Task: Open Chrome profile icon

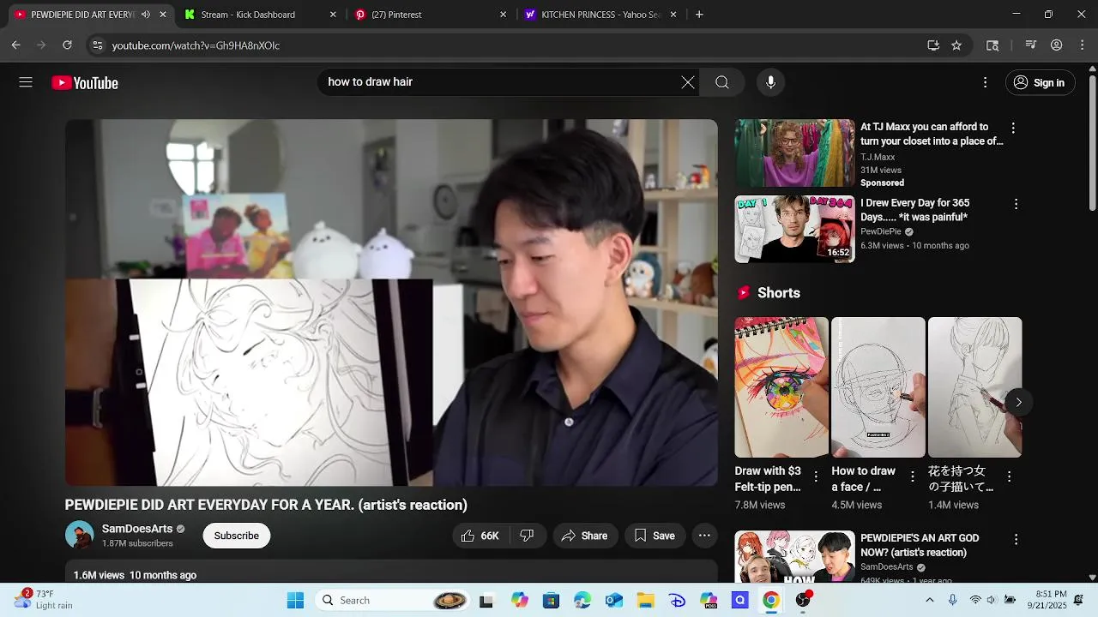Action: (1057, 45)
